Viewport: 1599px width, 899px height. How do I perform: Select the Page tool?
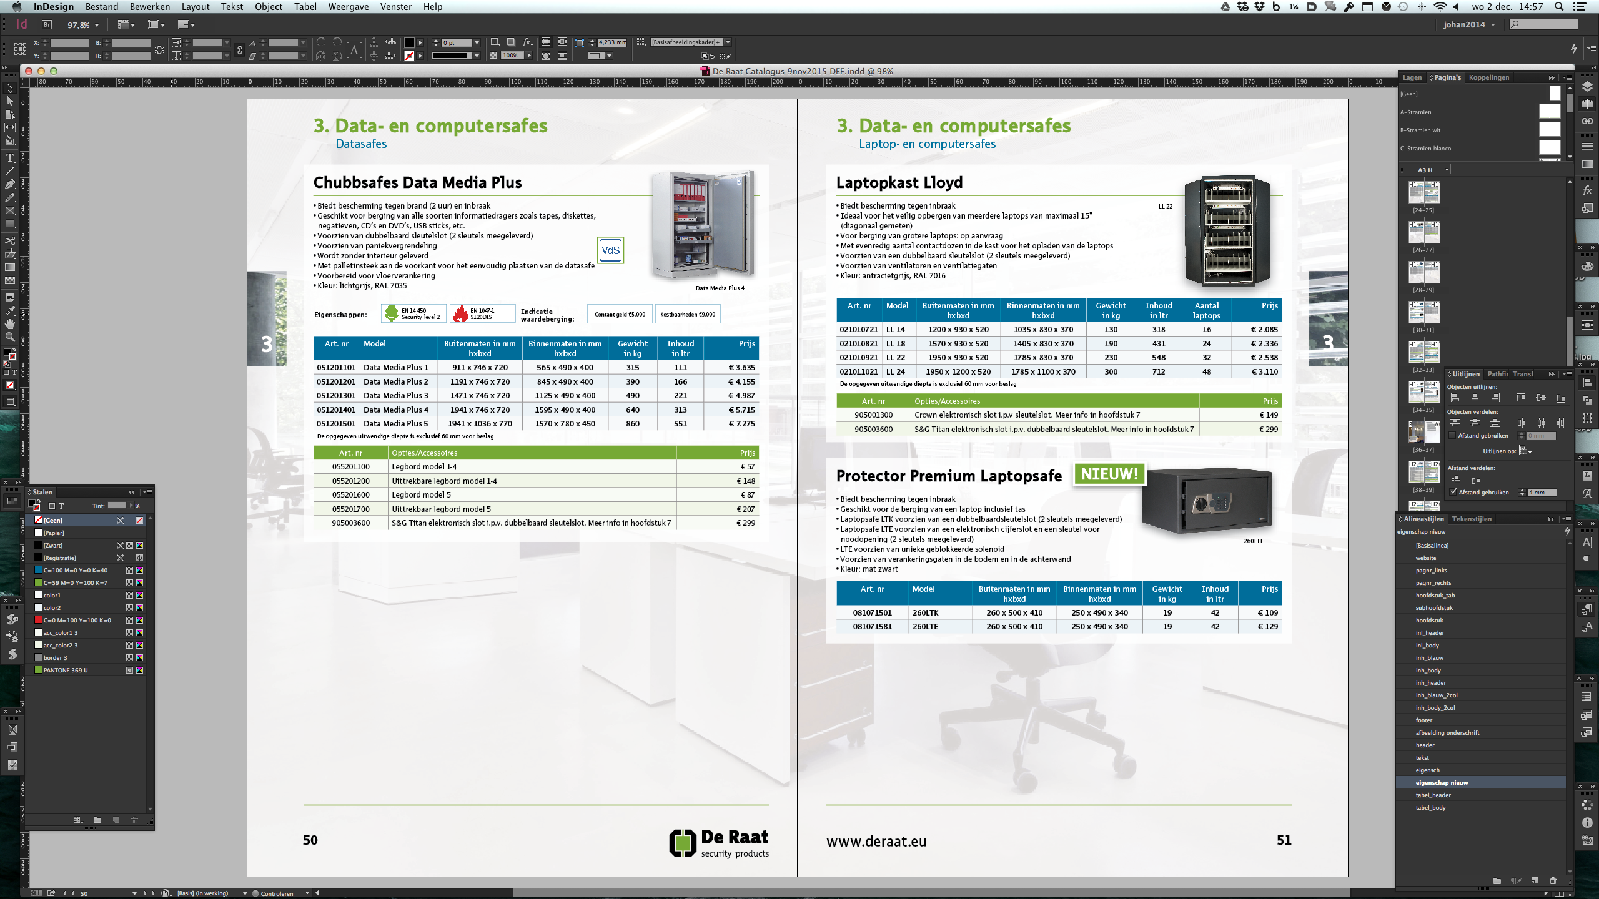pyautogui.click(x=10, y=114)
